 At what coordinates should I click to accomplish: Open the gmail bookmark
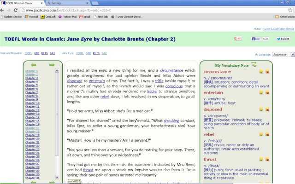click(x=85, y=17)
